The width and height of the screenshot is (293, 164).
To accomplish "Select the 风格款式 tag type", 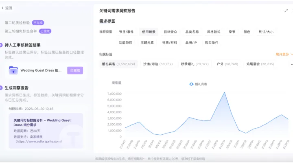I will click(214, 32).
